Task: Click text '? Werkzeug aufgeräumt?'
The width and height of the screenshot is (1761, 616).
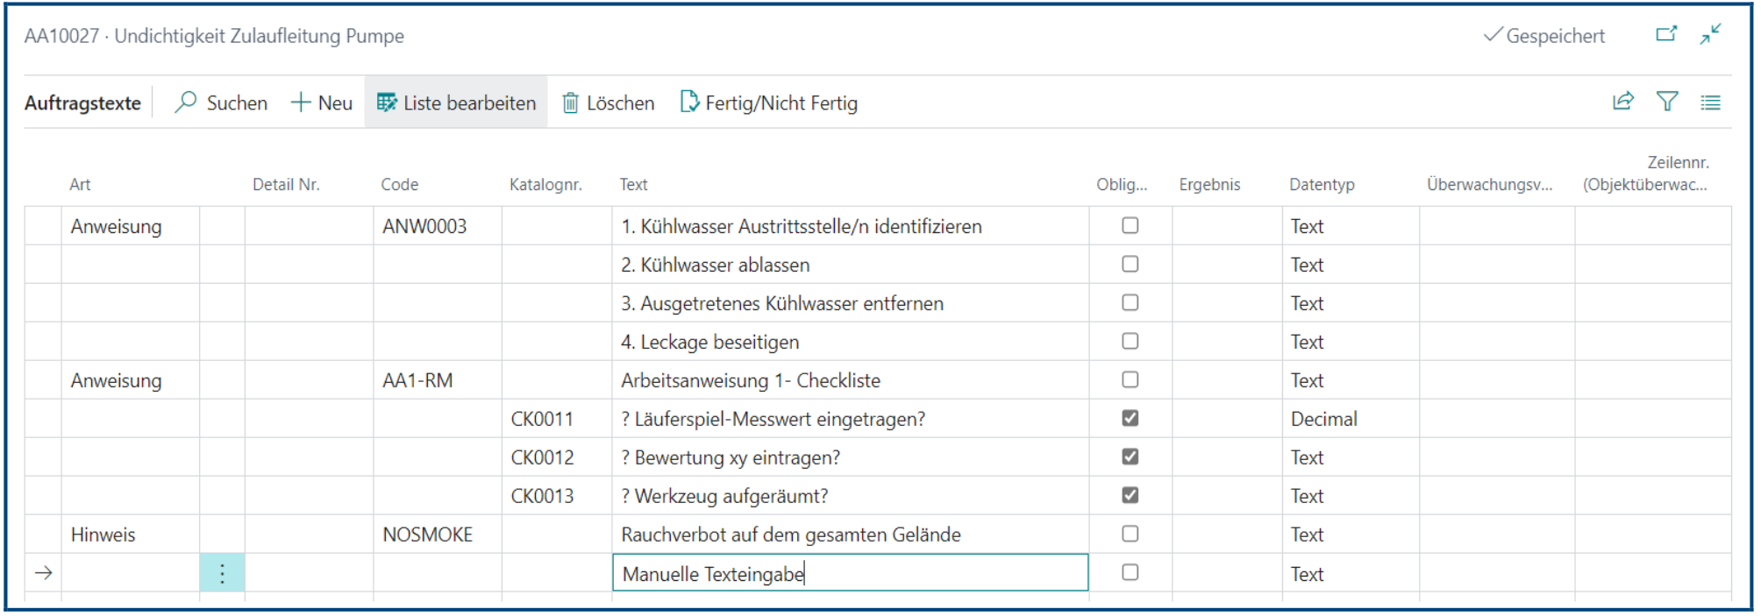Action: (724, 497)
